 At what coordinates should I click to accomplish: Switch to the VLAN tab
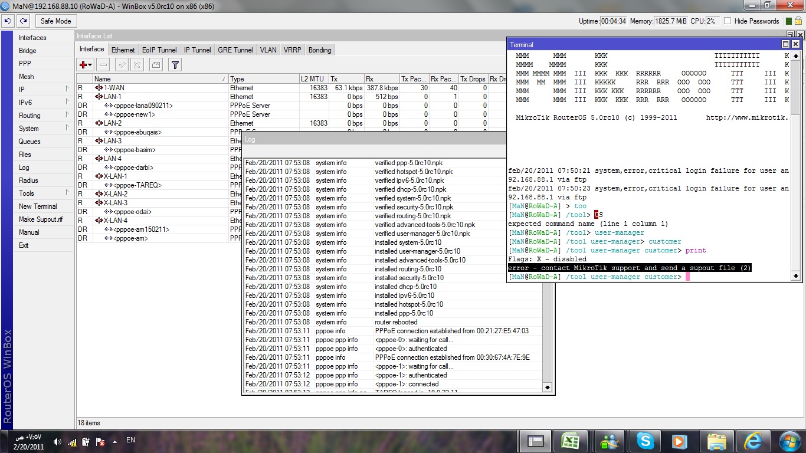pos(268,50)
